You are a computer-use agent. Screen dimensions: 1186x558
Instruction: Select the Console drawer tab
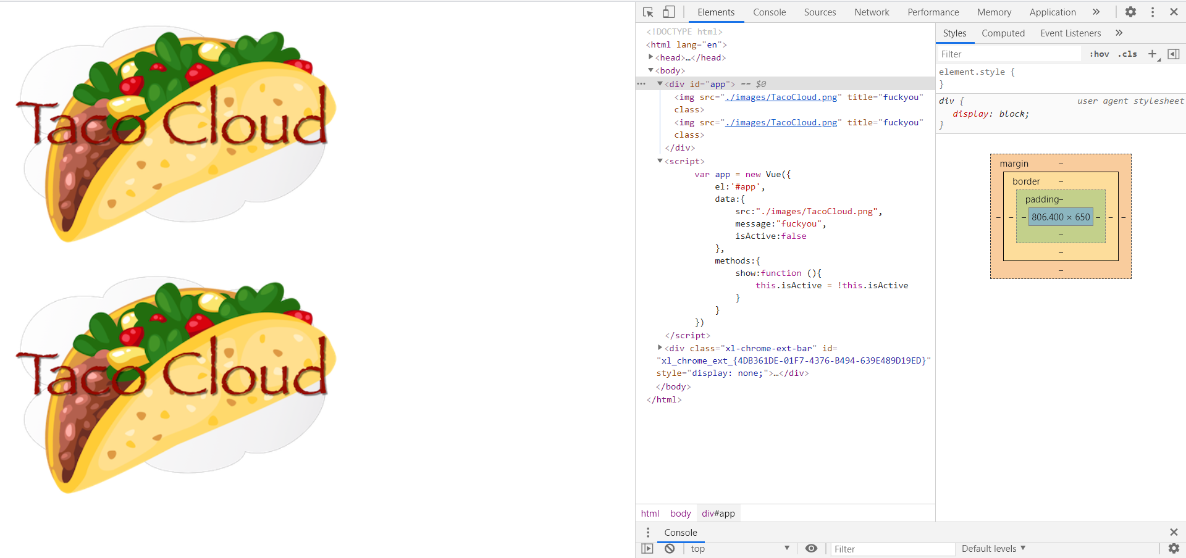(681, 532)
